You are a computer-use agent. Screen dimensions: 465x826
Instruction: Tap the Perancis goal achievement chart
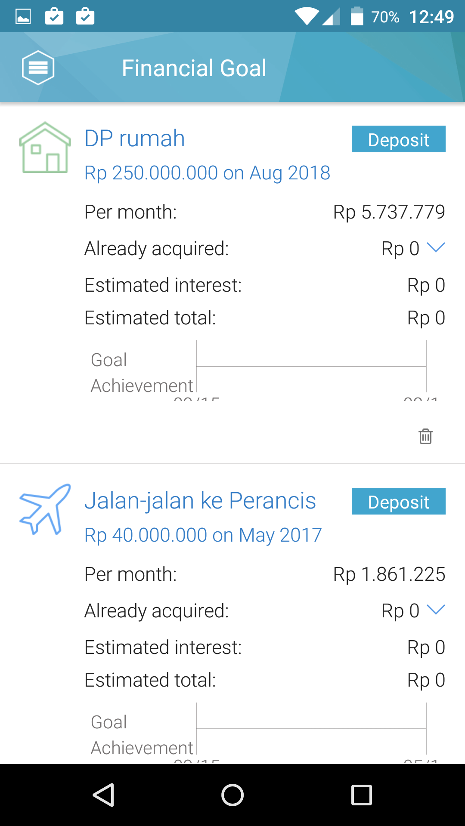[311, 729]
